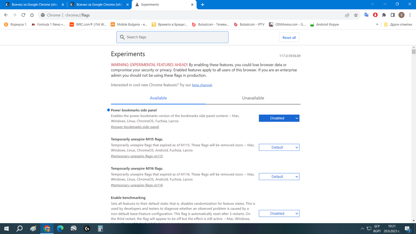The height and width of the screenshot is (234, 416).
Task: Close the Experiments tab
Action: pyautogui.click(x=192, y=5)
